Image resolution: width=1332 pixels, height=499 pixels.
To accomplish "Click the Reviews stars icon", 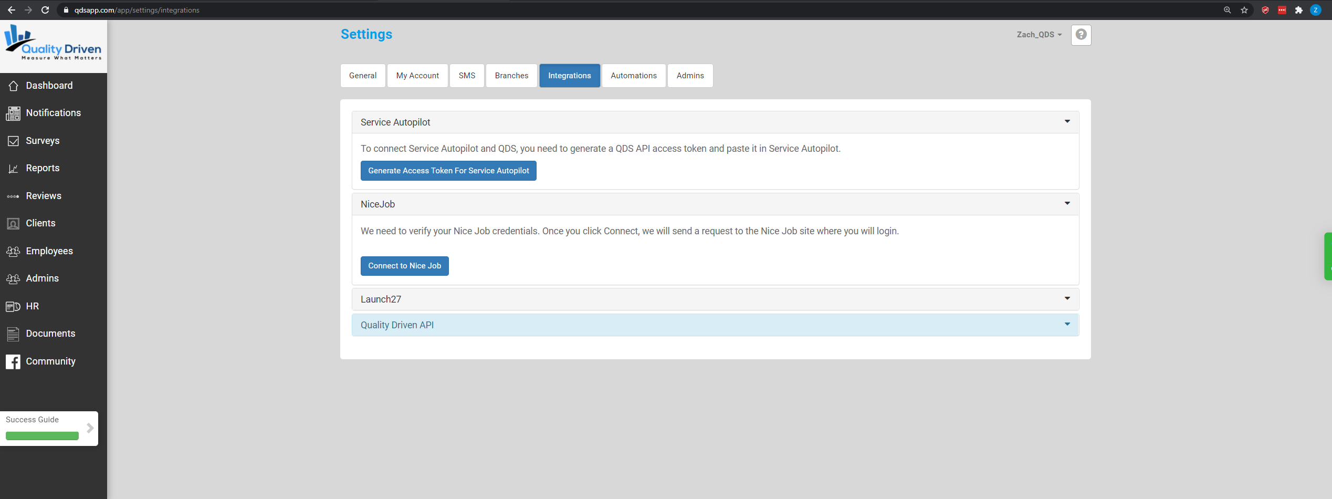I will [x=13, y=196].
